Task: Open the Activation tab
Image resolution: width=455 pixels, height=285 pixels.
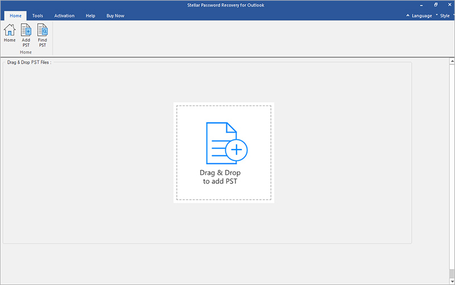Action: (x=64, y=16)
